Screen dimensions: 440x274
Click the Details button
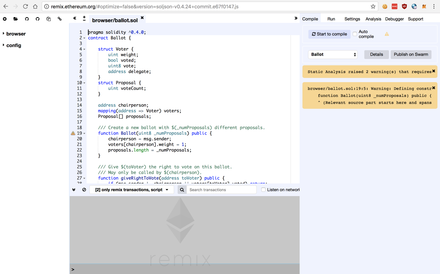pyautogui.click(x=376, y=54)
